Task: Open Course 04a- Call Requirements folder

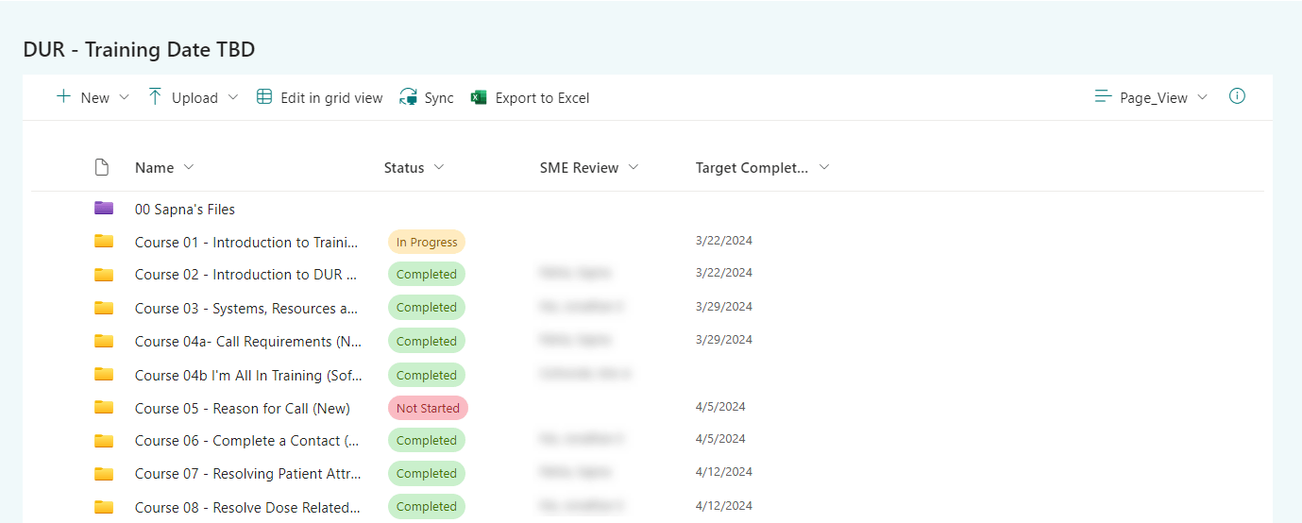Action: click(248, 341)
